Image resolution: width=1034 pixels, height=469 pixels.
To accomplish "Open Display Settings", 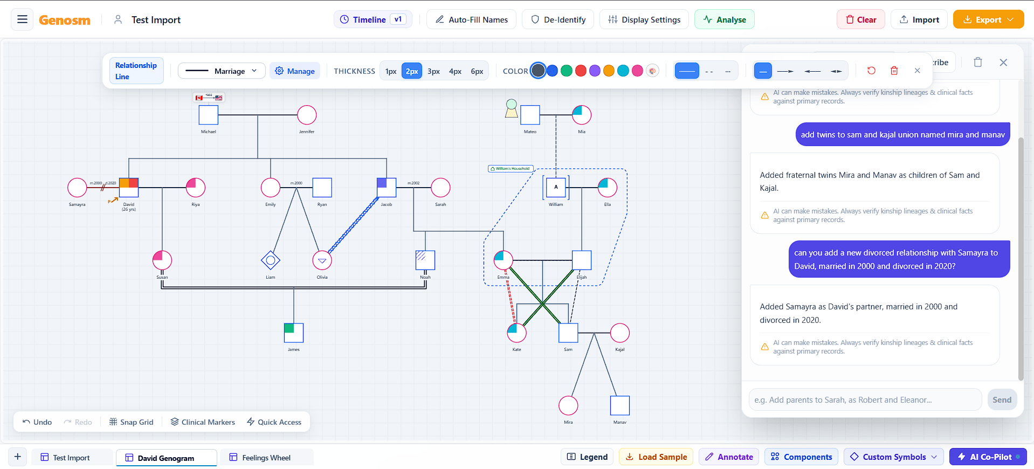I will point(644,20).
